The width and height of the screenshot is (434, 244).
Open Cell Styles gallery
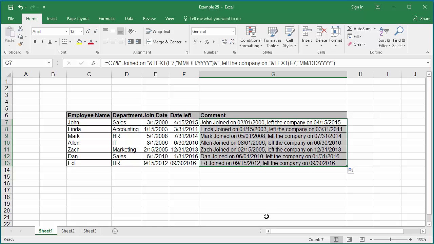coord(290,37)
